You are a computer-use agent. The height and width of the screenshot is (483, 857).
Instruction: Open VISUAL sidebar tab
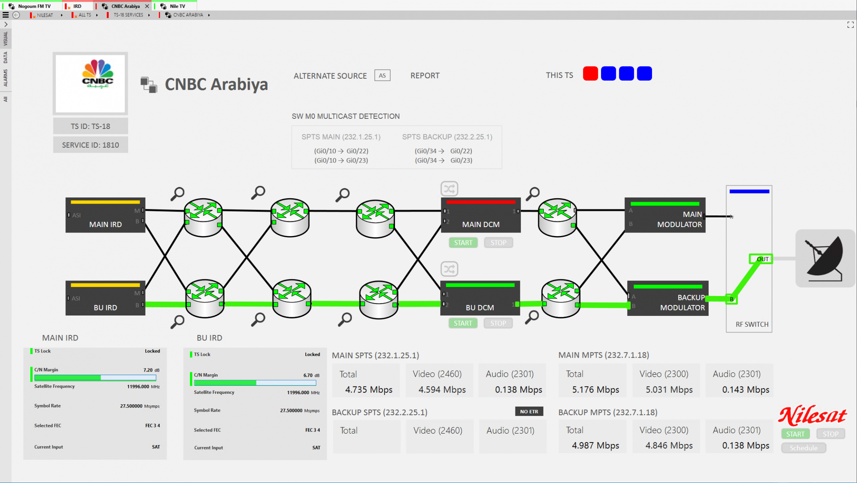pyautogui.click(x=5, y=39)
